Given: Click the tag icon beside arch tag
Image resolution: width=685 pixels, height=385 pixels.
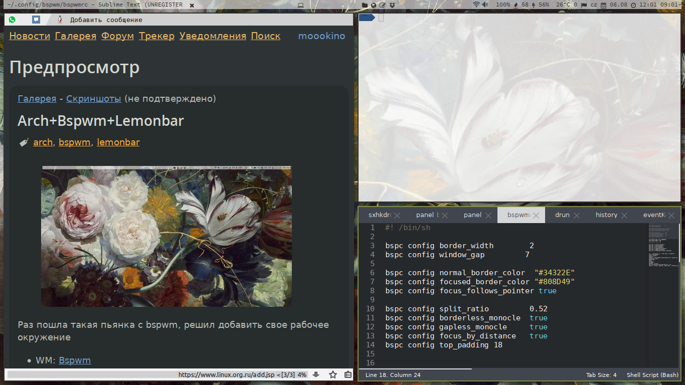Looking at the screenshot, I should 23,143.
